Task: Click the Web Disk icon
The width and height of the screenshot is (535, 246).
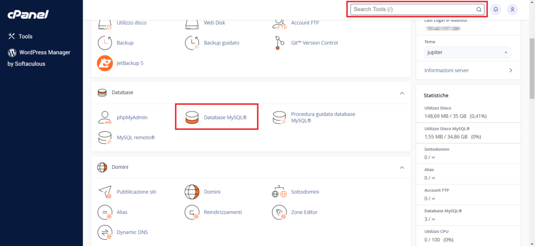Action: coord(192,24)
